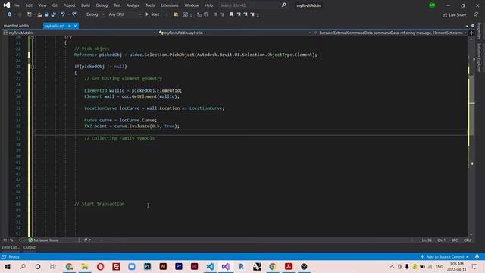This screenshot has width=485, height=273.
Task: Click the Next Bookmark toolbar icon
Action: pos(246,14)
